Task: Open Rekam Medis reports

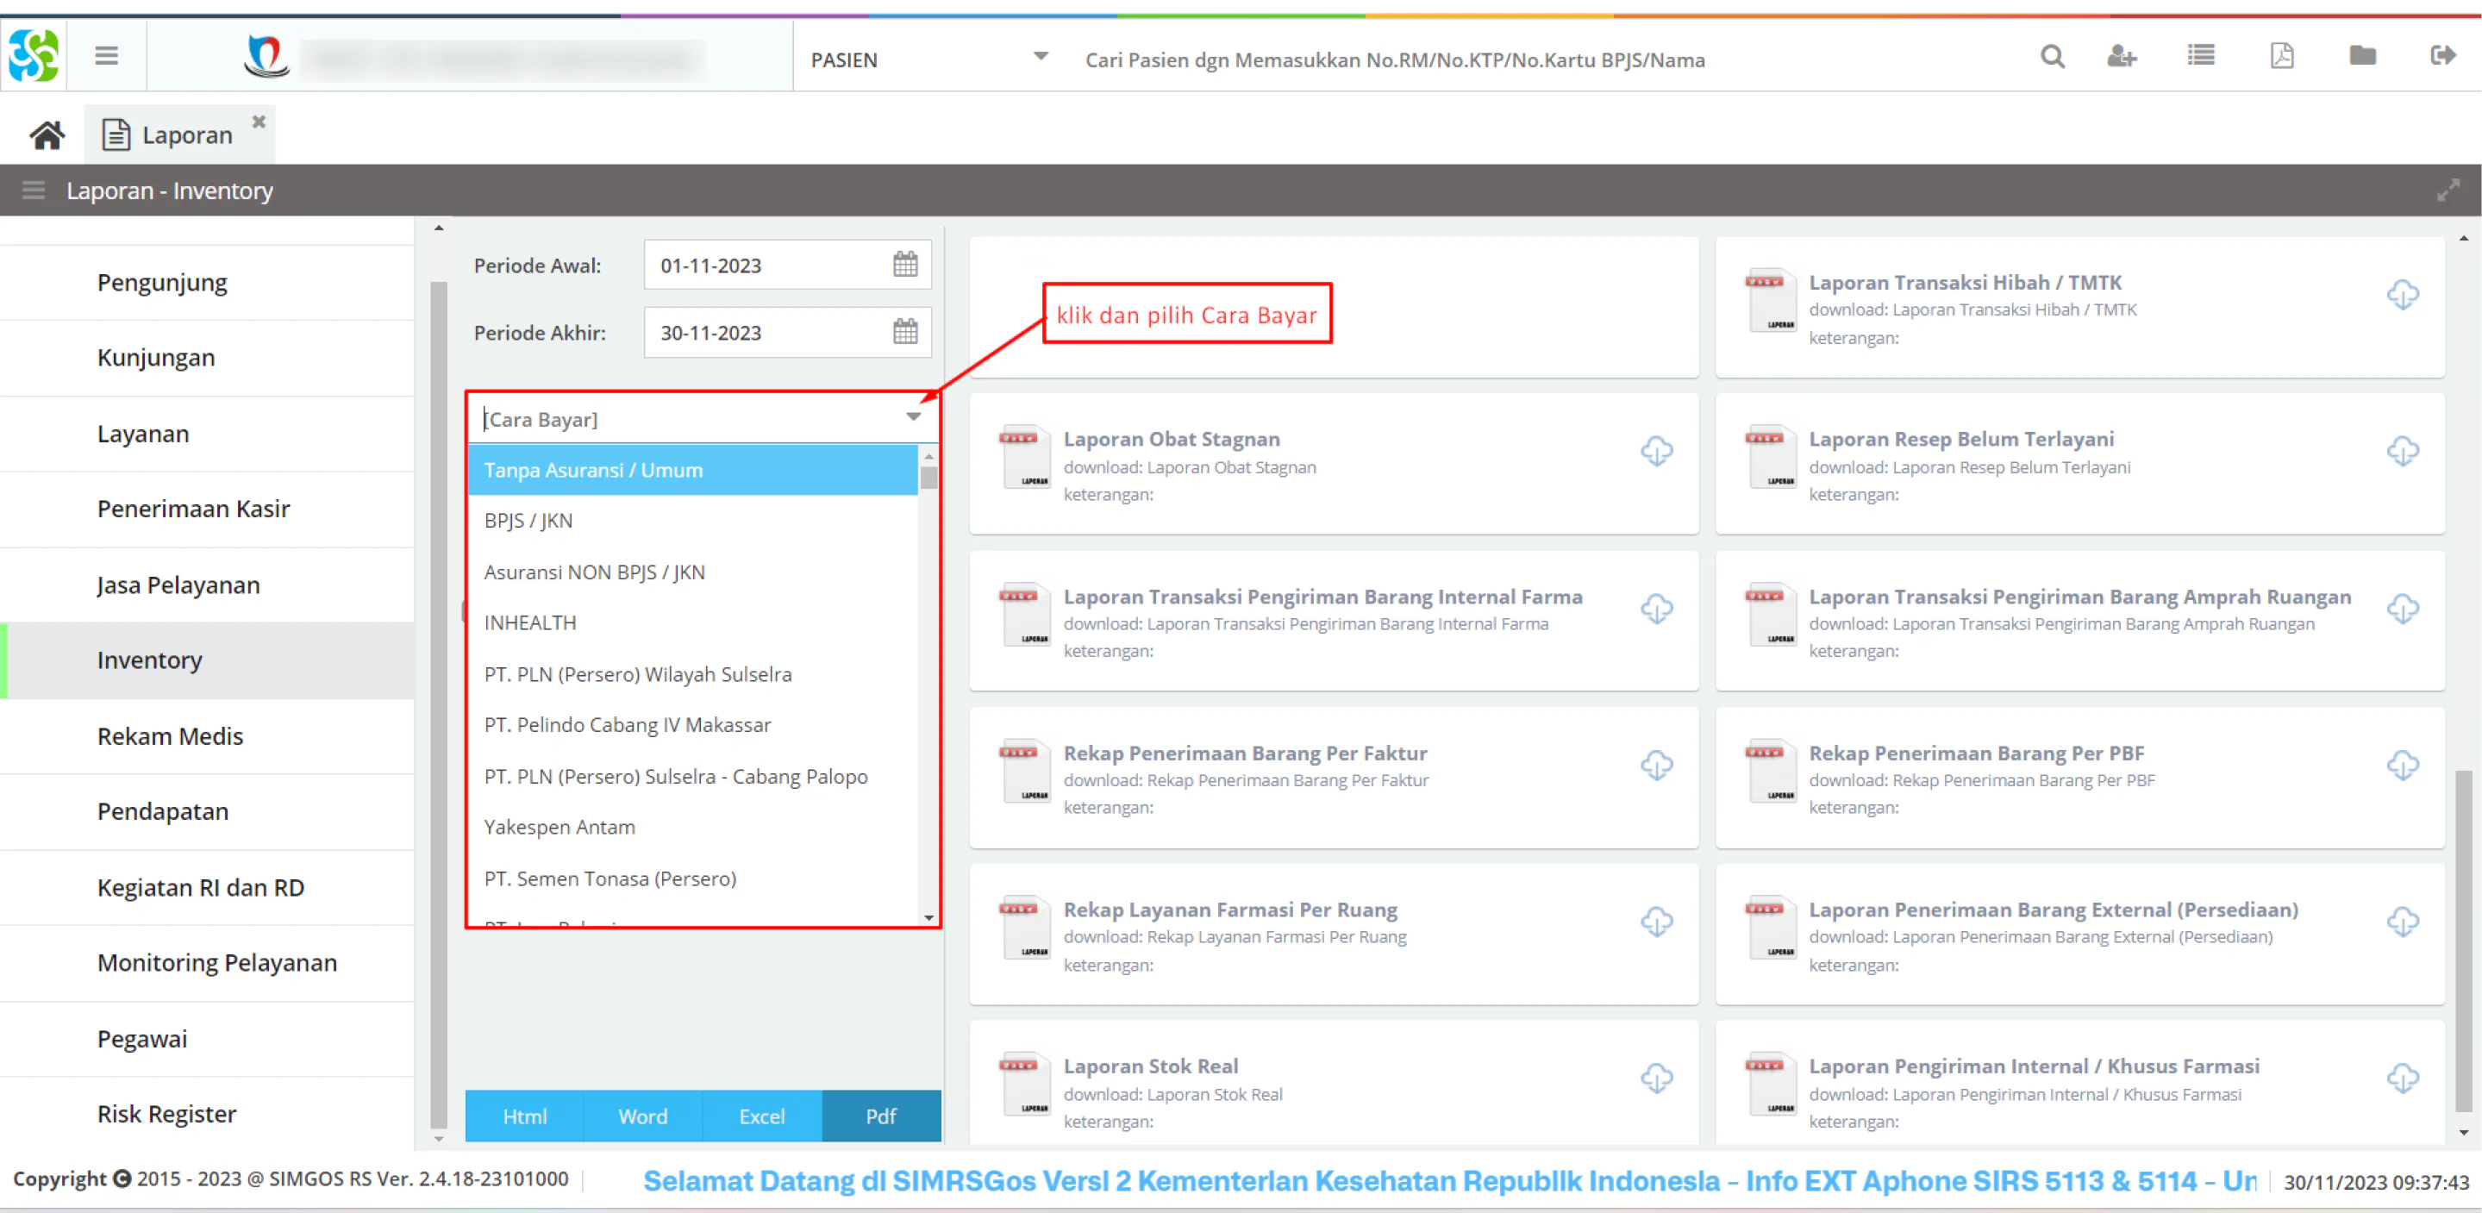Action: coord(207,736)
